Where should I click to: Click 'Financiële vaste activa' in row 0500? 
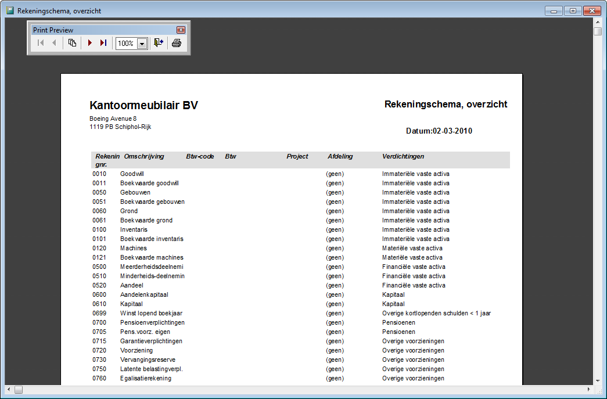(414, 267)
